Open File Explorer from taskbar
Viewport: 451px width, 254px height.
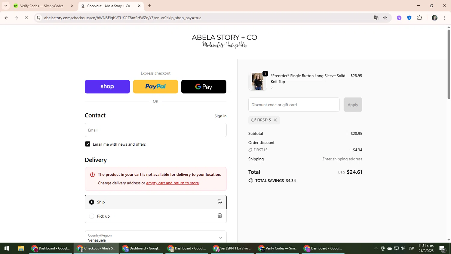21,248
